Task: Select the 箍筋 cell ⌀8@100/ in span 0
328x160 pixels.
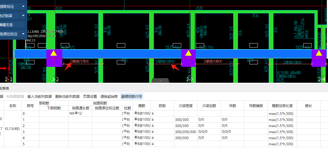Action: [x=142, y=114]
